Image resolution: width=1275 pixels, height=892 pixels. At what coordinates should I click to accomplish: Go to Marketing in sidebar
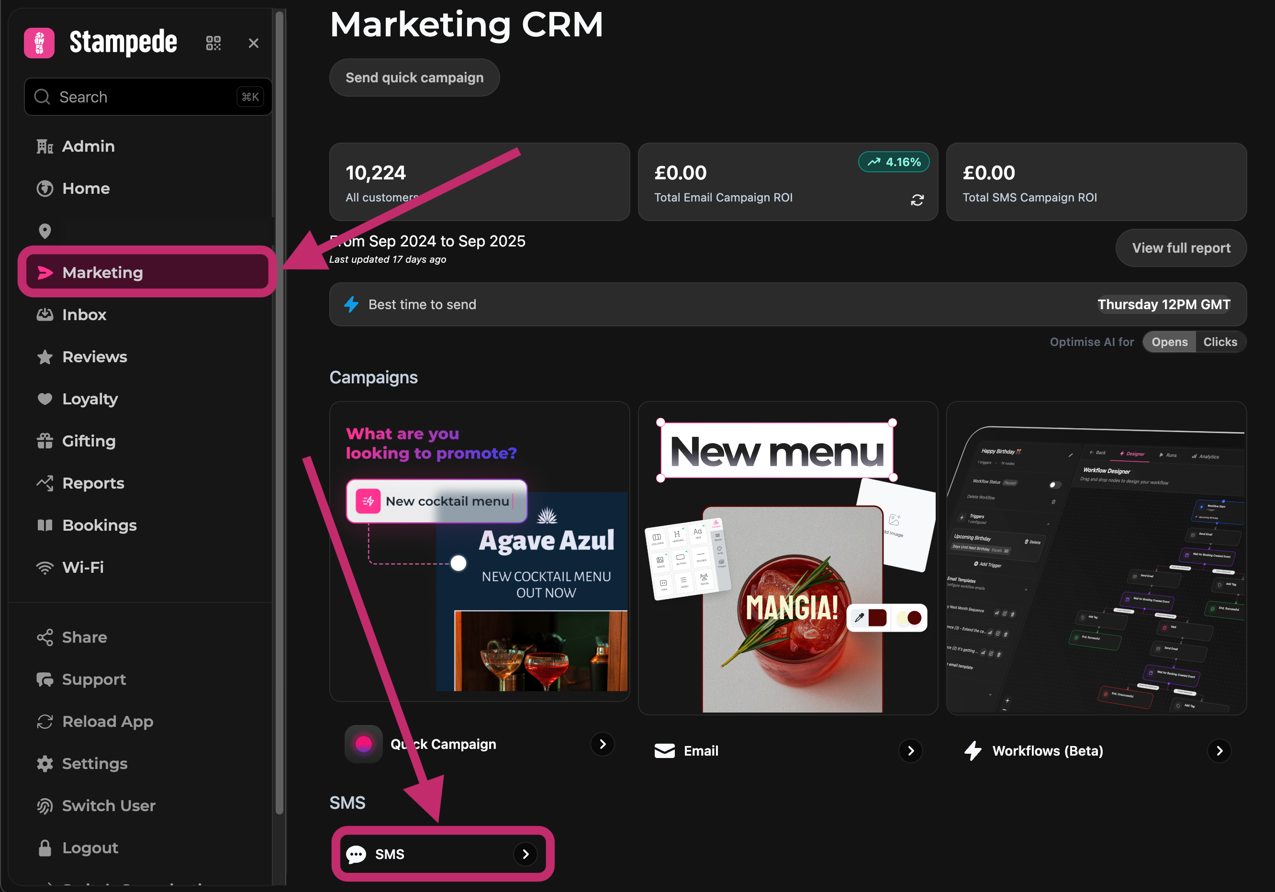[102, 273]
